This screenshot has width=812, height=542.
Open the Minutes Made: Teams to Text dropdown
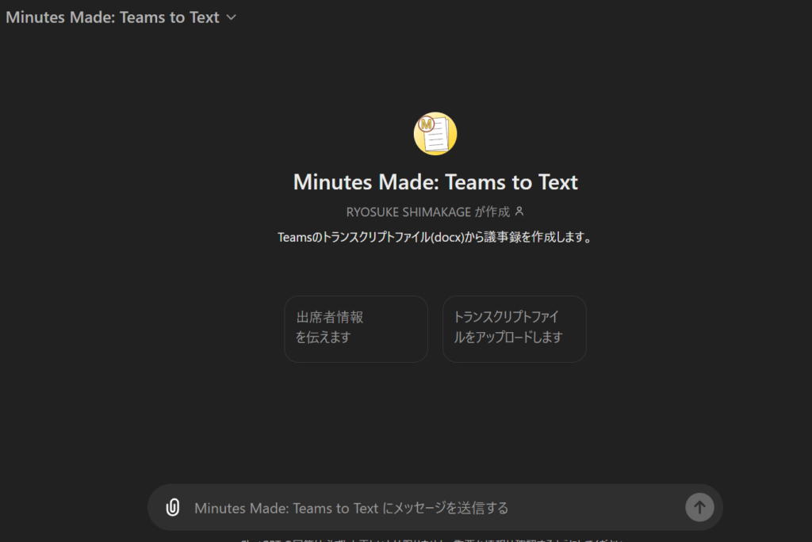tap(121, 17)
